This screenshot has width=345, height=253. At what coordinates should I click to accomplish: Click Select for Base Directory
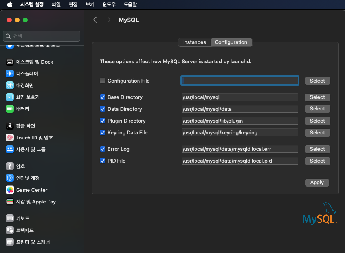click(317, 97)
